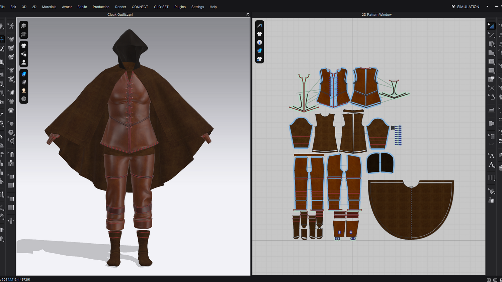
Task: Open the Materials menu
Action: (49, 7)
